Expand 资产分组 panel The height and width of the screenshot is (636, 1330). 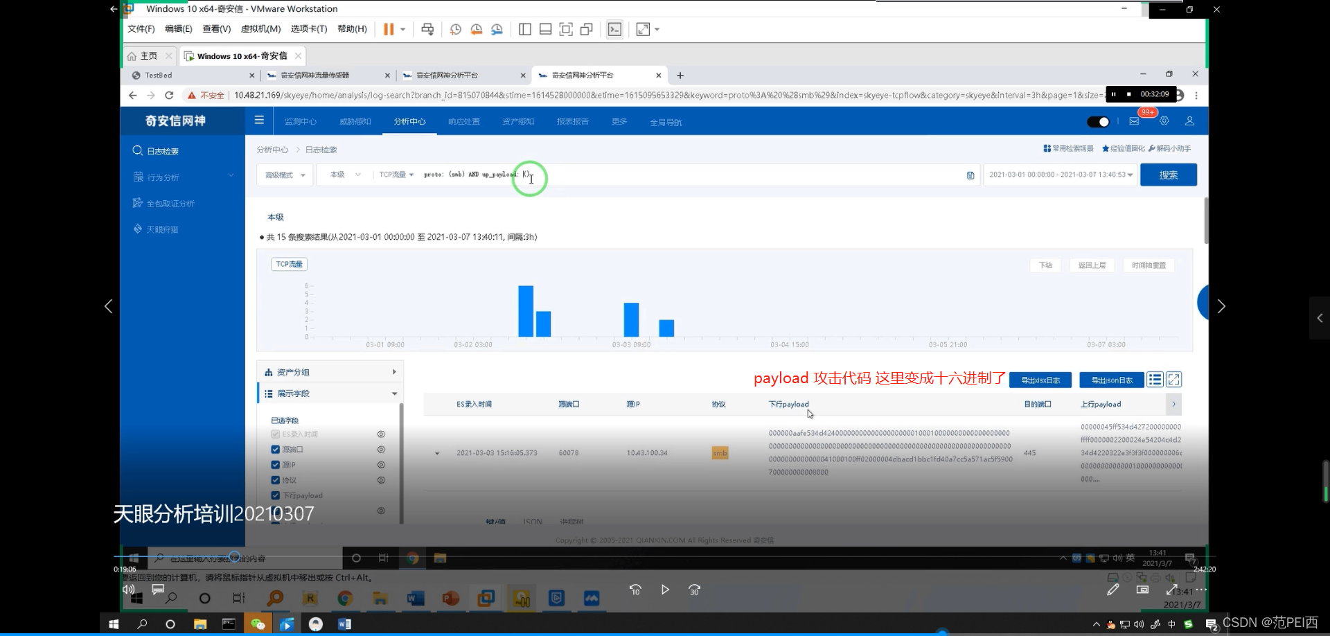coord(330,372)
